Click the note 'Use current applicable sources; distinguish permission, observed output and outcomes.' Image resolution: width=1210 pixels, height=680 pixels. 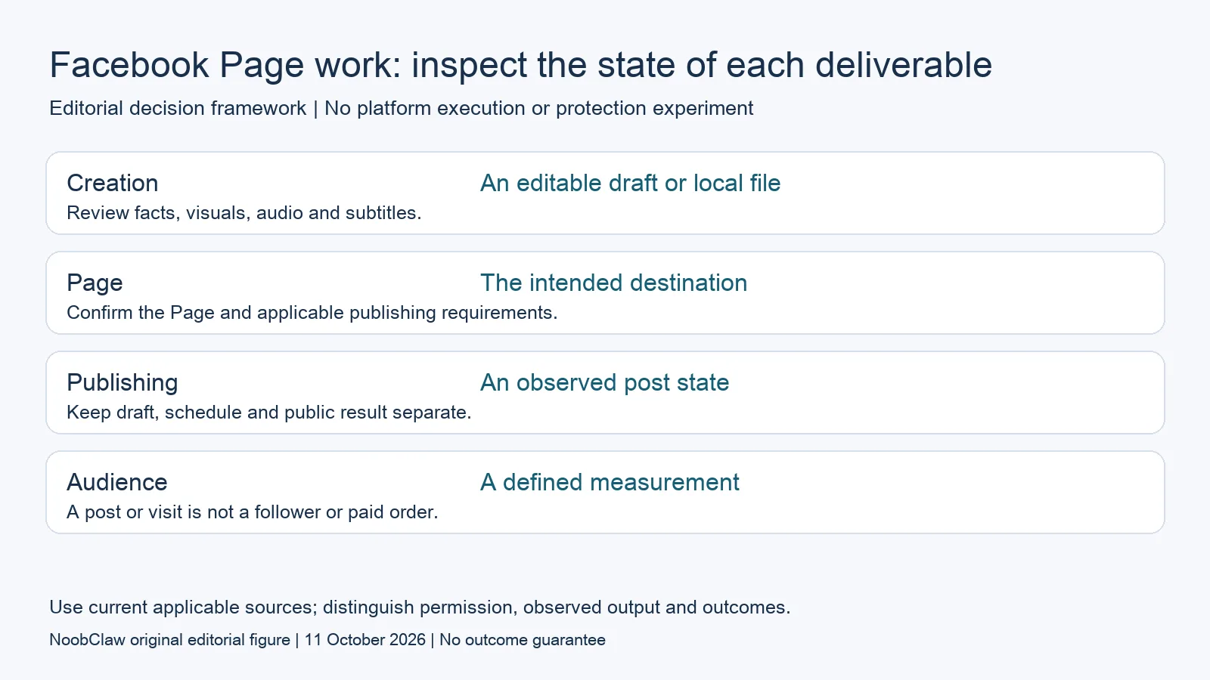pos(420,607)
